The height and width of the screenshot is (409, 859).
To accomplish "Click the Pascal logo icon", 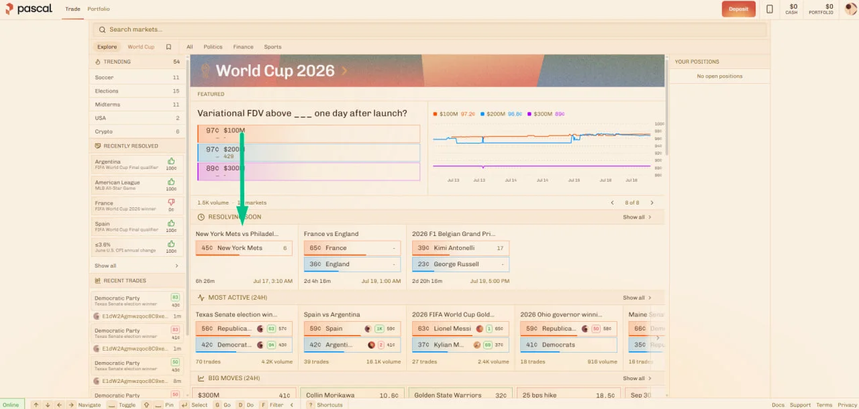I will (x=9, y=9).
